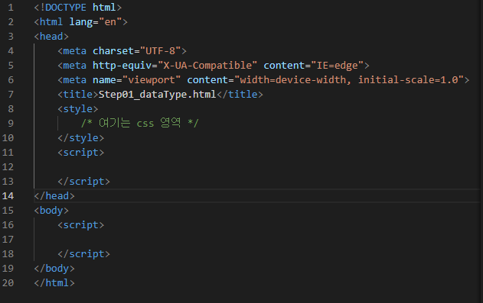Click the http-equiv attribute name
This screenshot has height=303, width=483.
pos(122,66)
